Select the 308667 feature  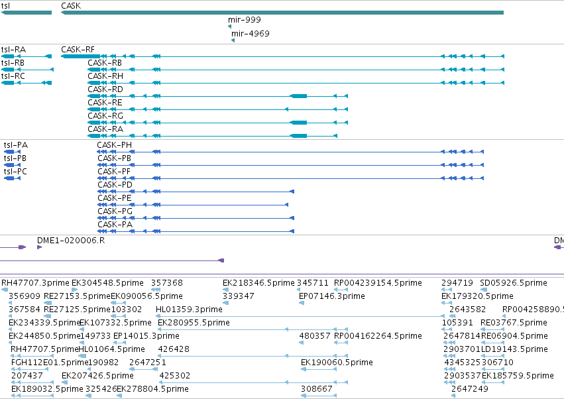[x=319, y=396]
